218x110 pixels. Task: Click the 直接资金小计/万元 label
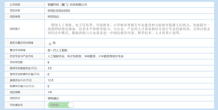[x=21, y=80]
